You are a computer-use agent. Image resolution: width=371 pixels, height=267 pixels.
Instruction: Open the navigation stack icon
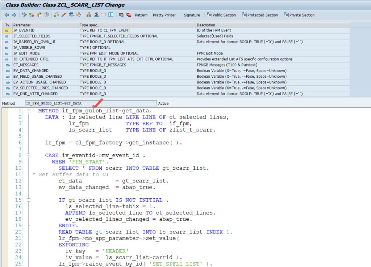96,15
